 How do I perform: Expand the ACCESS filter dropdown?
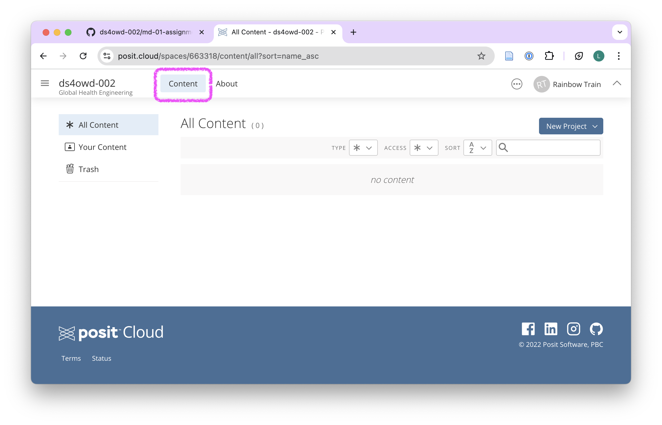pos(424,148)
